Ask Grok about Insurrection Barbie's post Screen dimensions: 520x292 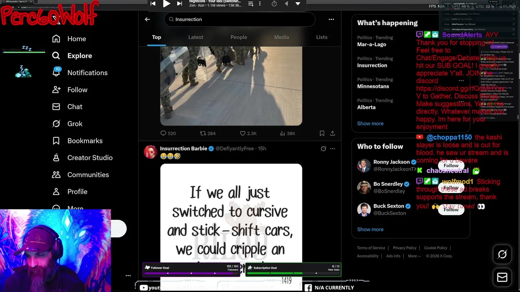coord(323,148)
